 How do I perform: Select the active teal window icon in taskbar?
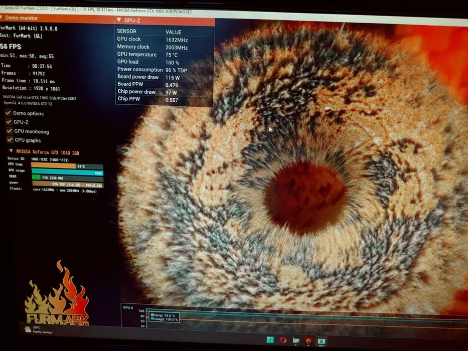(x=321, y=341)
